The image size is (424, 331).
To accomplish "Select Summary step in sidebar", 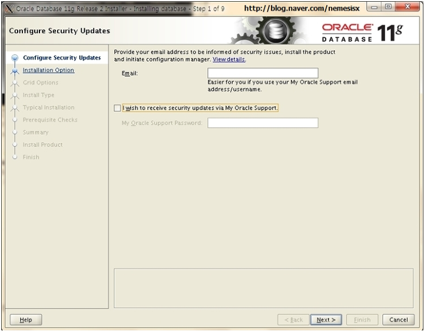I will click(36, 133).
